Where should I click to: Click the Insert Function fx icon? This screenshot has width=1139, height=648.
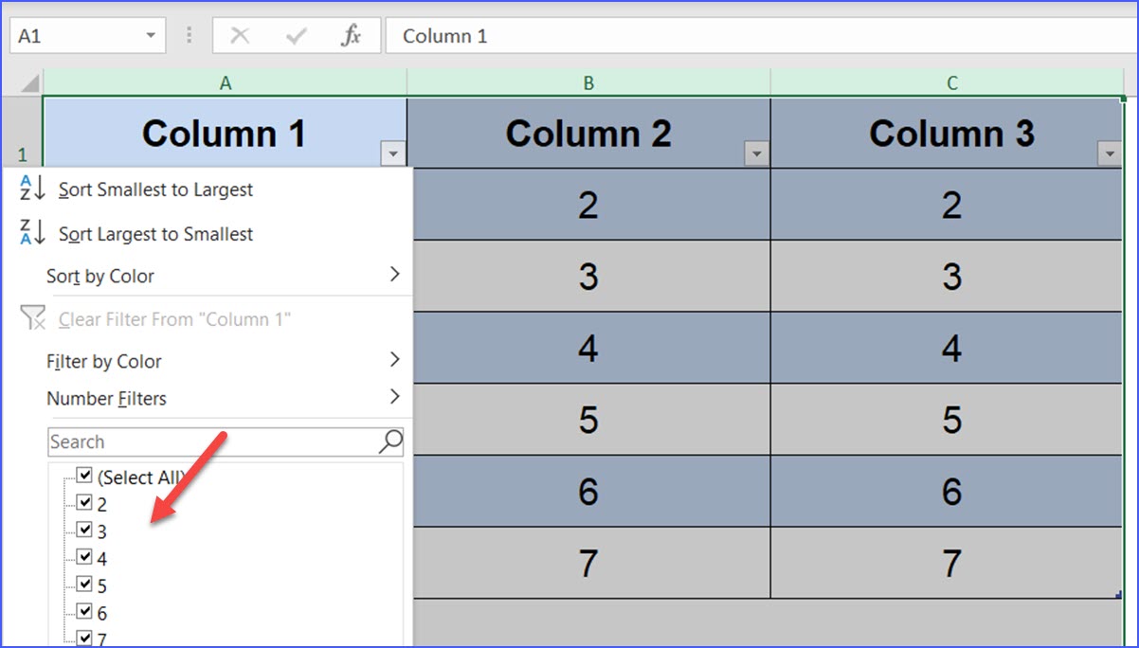(351, 35)
